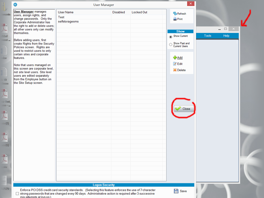This screenshot has width=264, height=198.
Task: Click the green plus Add icon
Action: [175, 58]
